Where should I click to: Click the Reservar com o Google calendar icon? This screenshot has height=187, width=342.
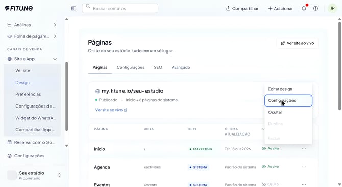pos(9,142)
